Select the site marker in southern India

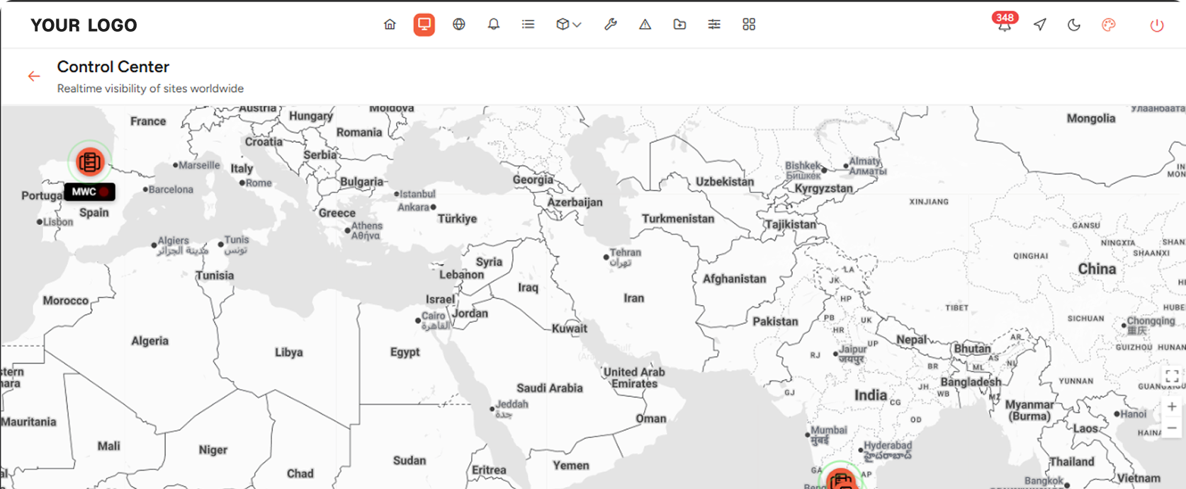click(841, 479)
